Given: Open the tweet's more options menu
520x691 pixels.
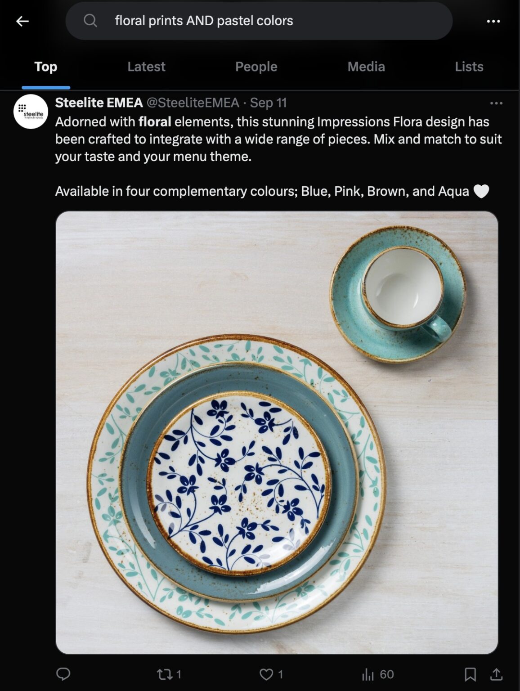Looking at the screenshot, I should click(x=497, y=103).
